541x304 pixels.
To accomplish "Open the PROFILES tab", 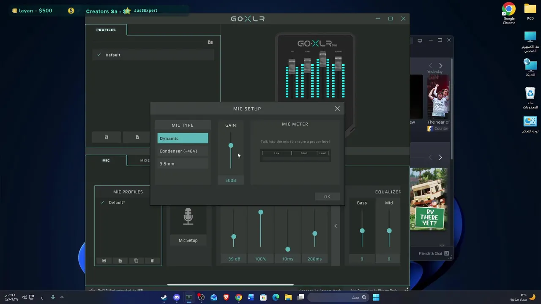I will tap(106, 30).
